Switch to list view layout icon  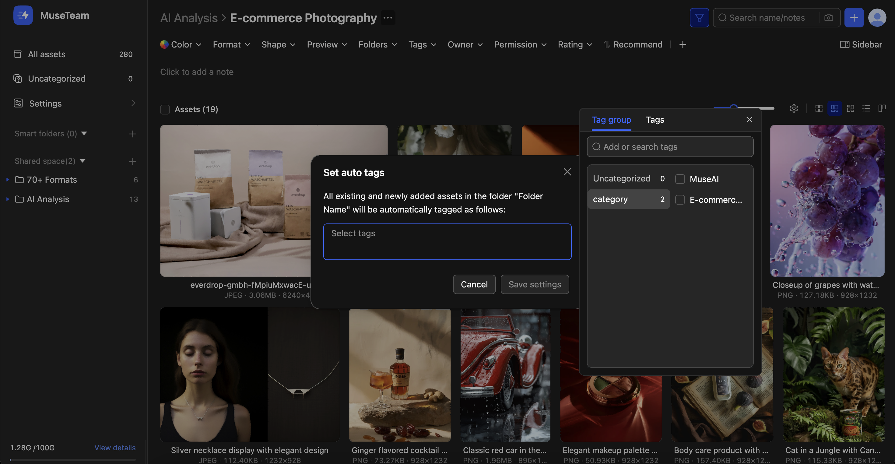(866, 109)
